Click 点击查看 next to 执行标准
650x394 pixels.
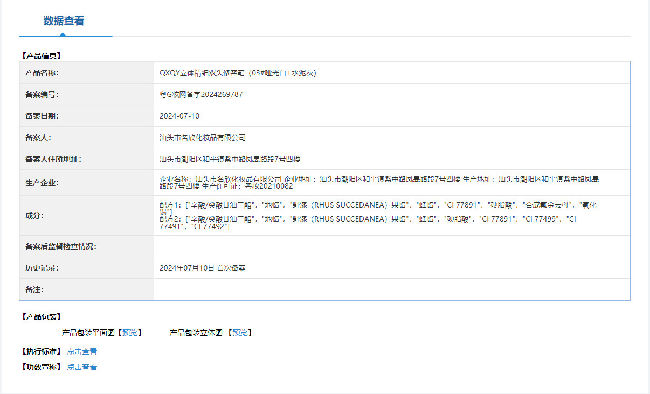(x=82, y=351)
